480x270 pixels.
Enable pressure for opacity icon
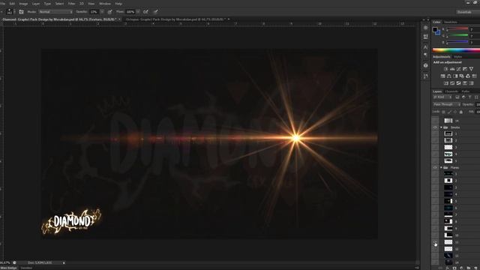click(x=110, y=12)
